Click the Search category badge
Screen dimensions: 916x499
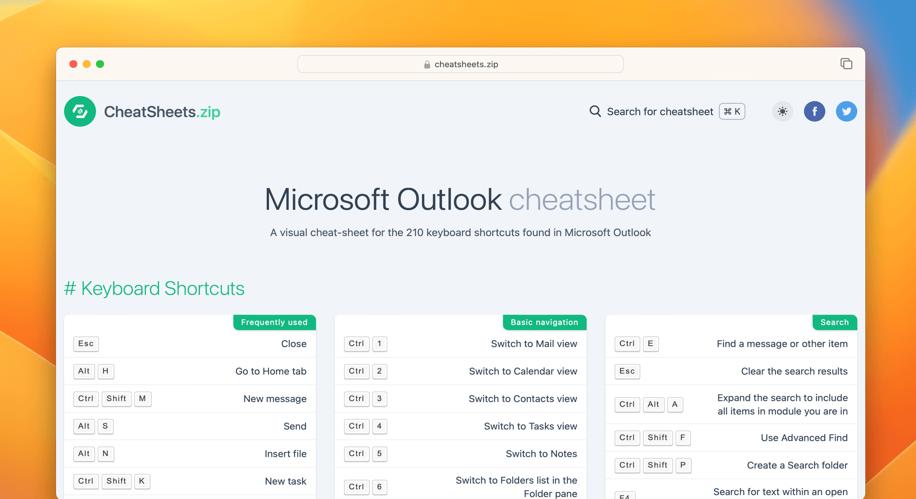coord(834,322)
